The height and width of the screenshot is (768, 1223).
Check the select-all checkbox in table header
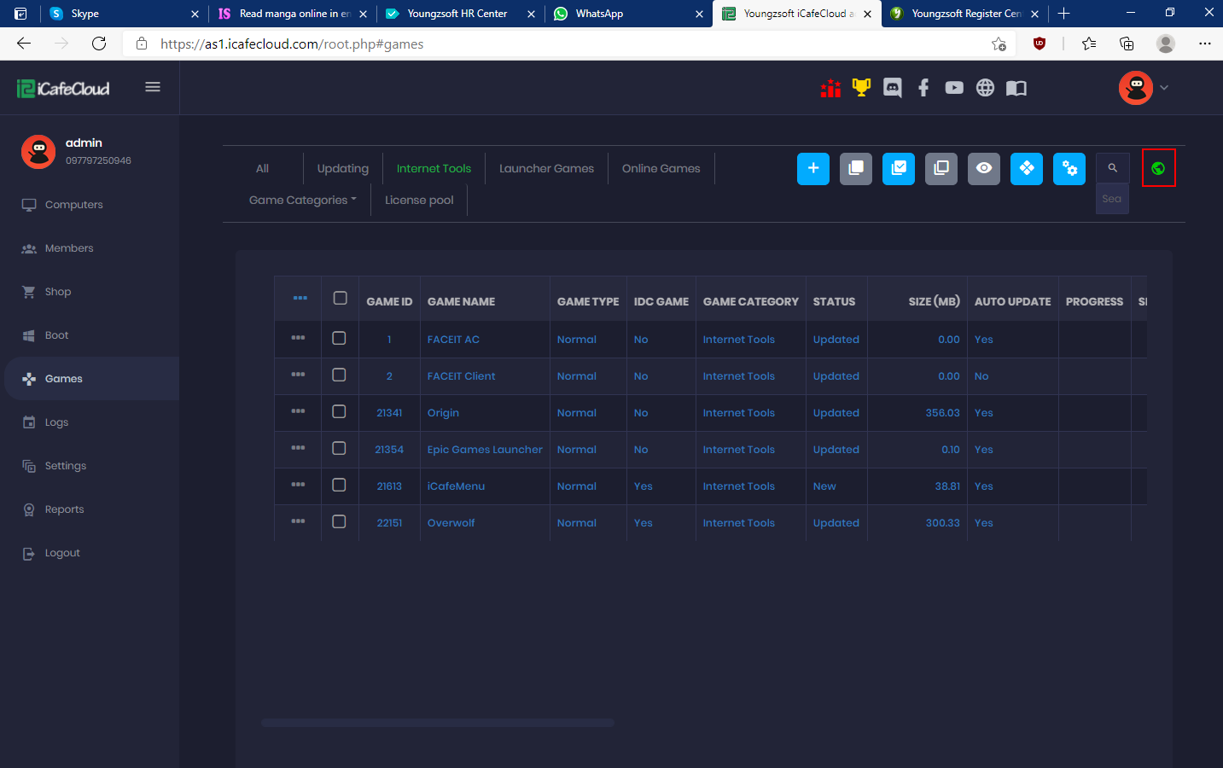pyautogui.click(x=340, y=298)
